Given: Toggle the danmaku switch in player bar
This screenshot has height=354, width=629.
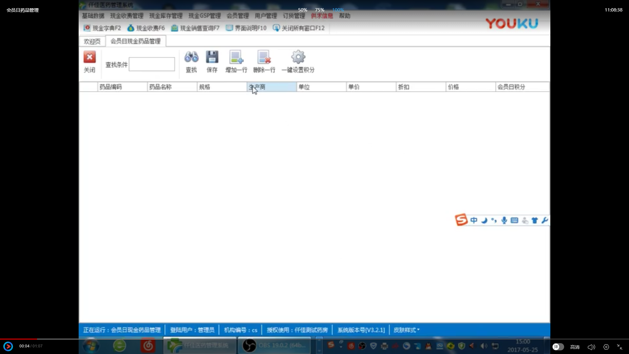Looking at the screenshot, I should [558, 347].
